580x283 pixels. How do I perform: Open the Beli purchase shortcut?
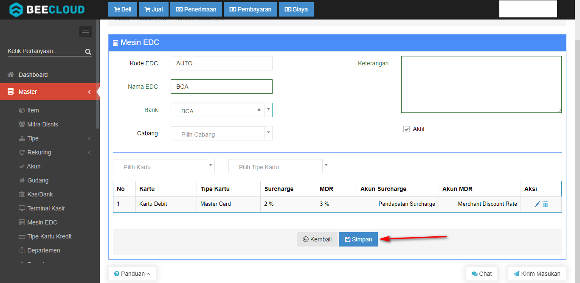123,9
